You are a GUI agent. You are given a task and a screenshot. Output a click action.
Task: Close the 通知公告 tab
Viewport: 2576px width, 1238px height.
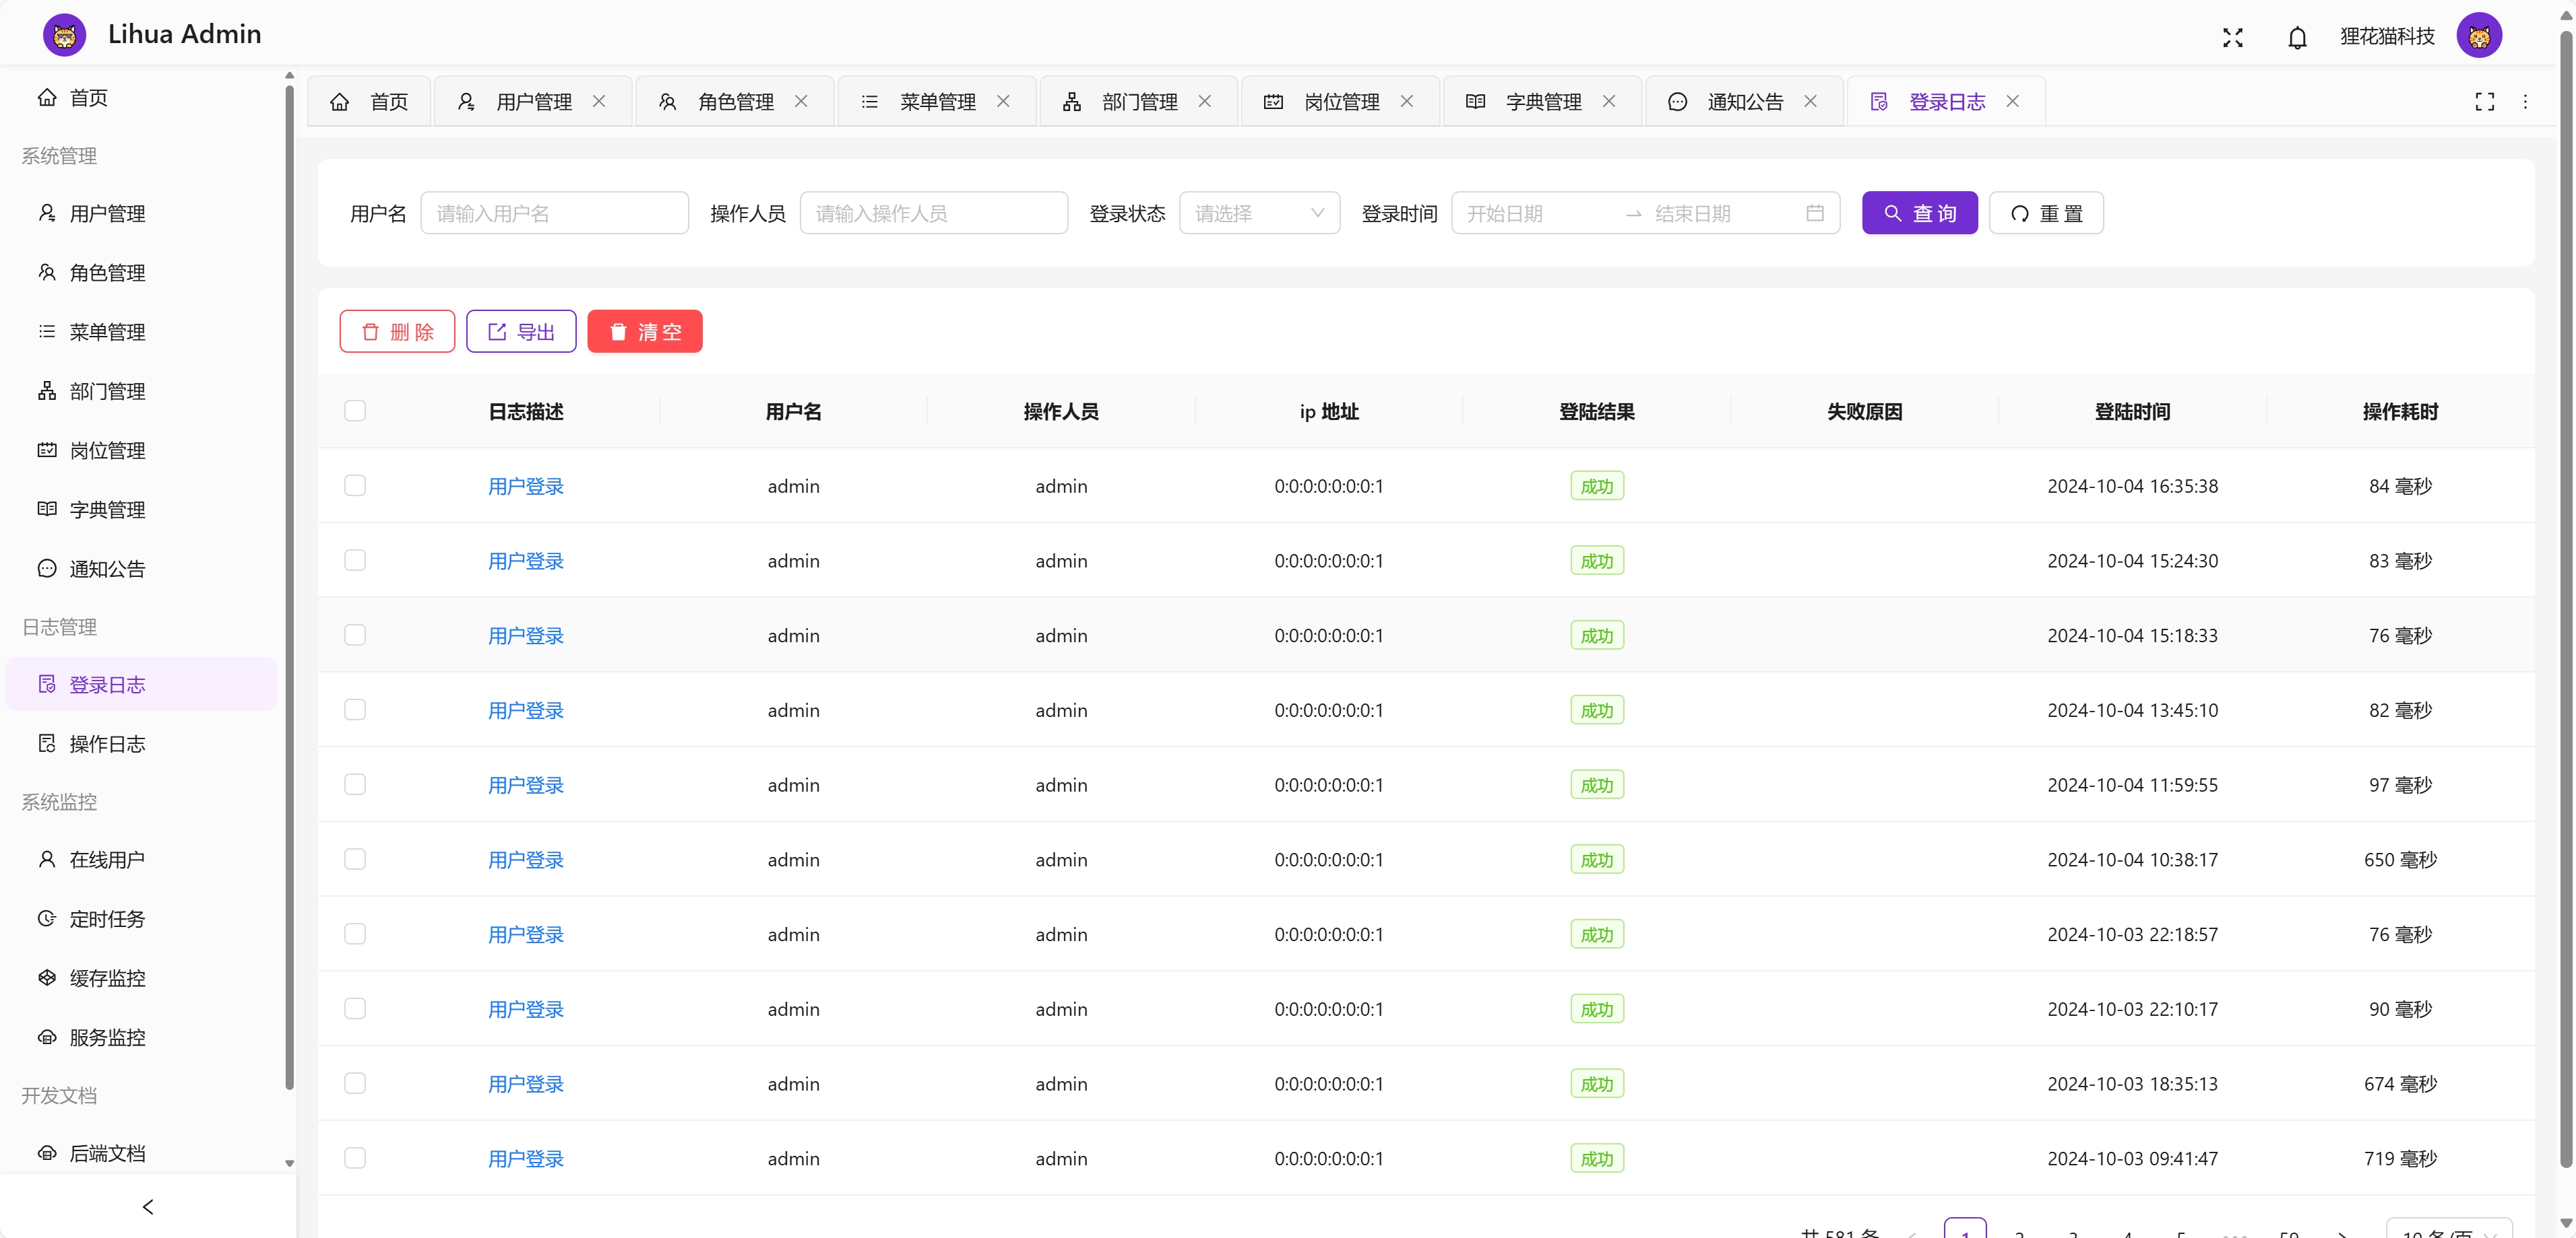click(1810, 101)
